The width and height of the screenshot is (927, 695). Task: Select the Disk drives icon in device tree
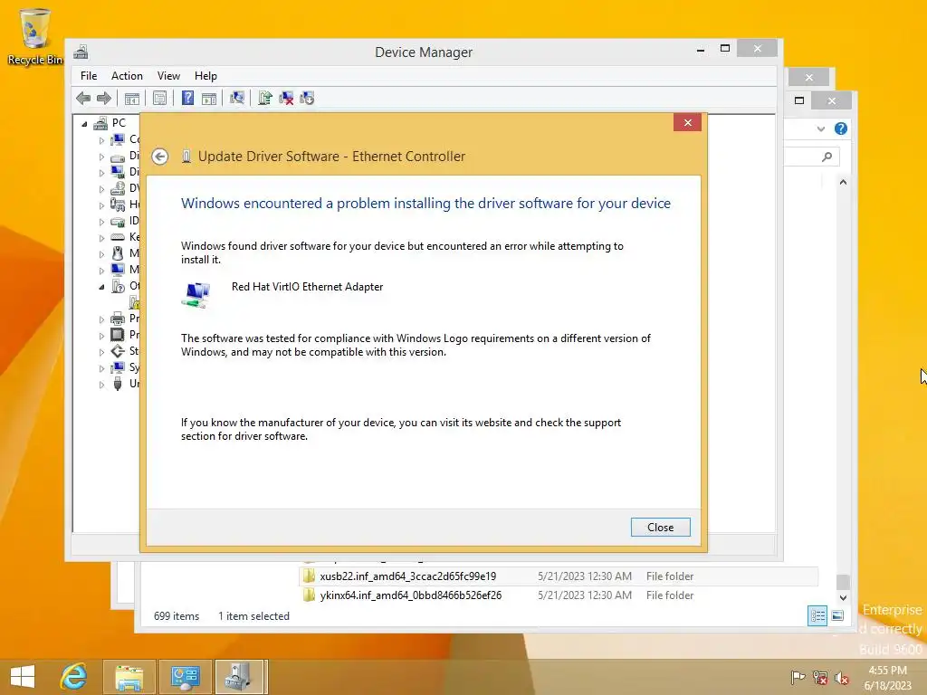[118, 157]
